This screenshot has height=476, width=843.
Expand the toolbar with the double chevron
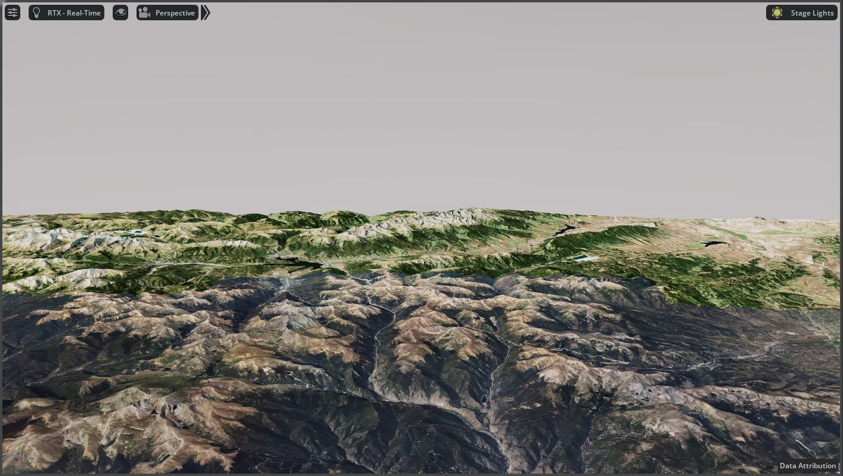[205, 13]
